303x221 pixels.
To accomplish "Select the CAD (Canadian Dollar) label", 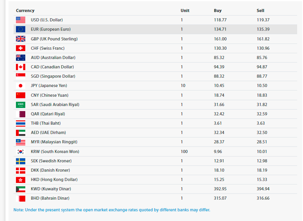I will pos(52,67).
